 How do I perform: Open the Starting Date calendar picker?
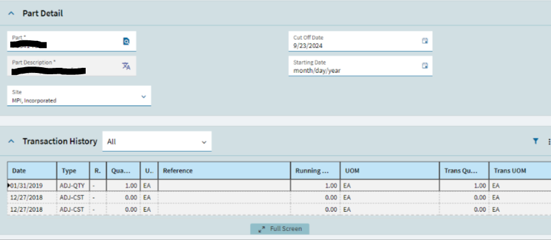click(425, 65)
